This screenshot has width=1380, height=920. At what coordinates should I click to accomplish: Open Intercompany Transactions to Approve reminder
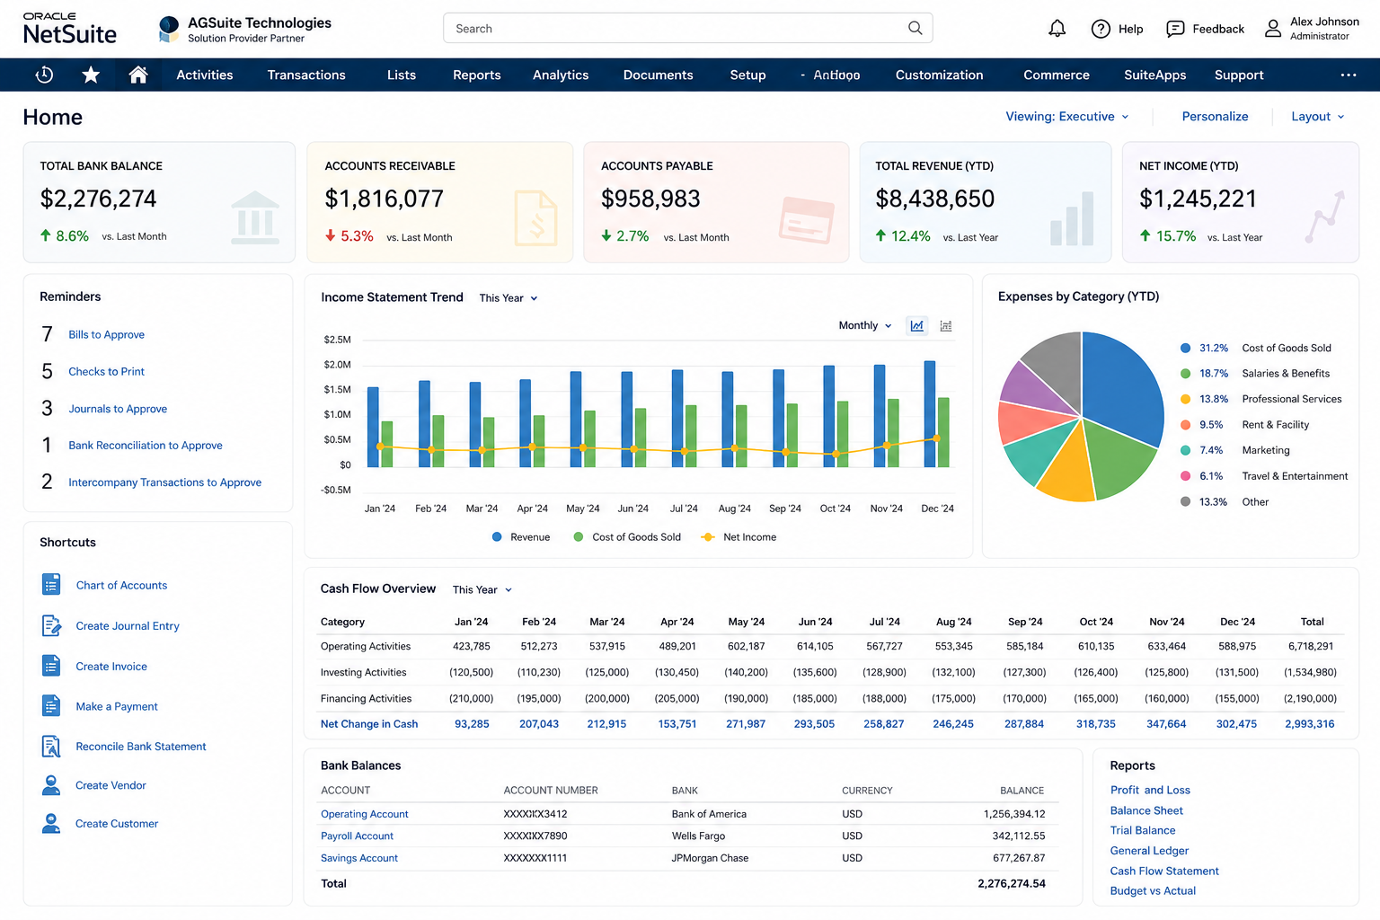click(x=165, y=482)
